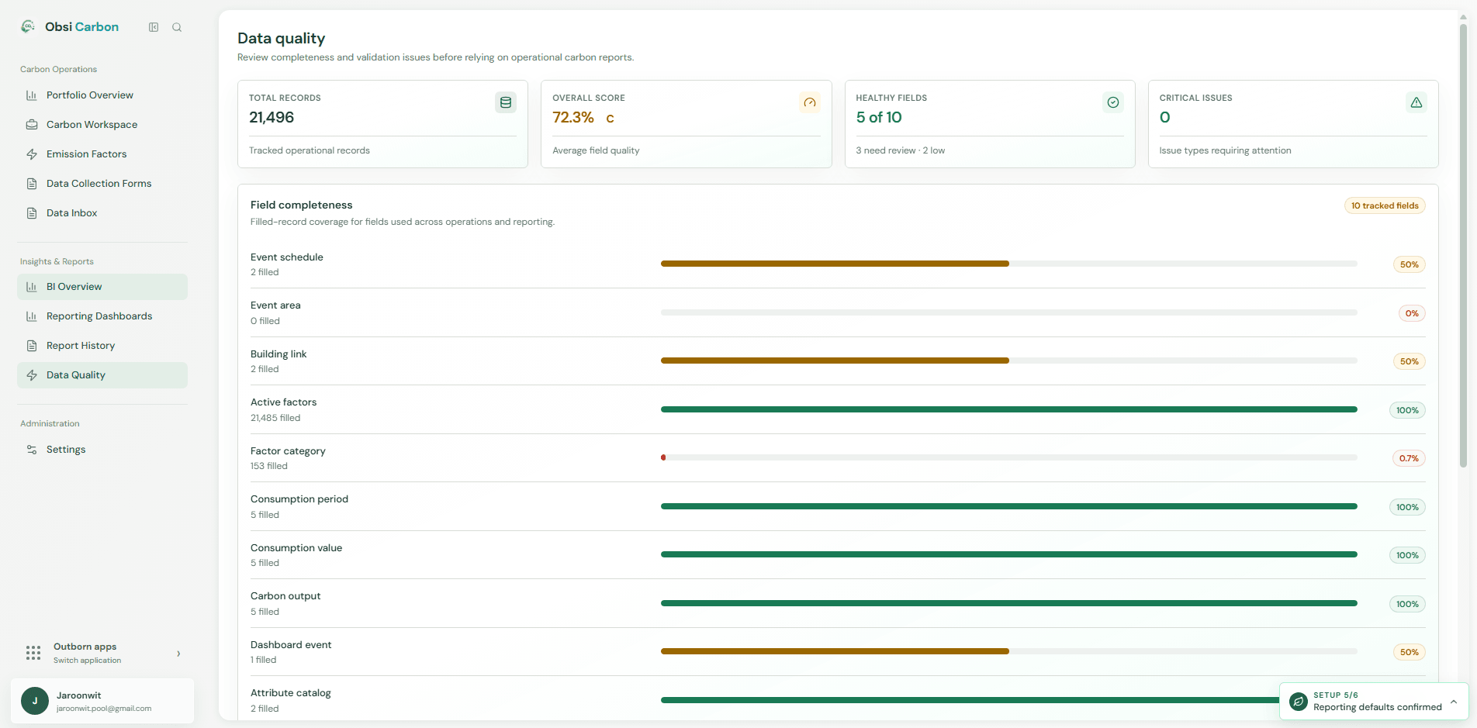Click the "Event area" 0% badge
1477x728 pixels.
[1412, 313]
